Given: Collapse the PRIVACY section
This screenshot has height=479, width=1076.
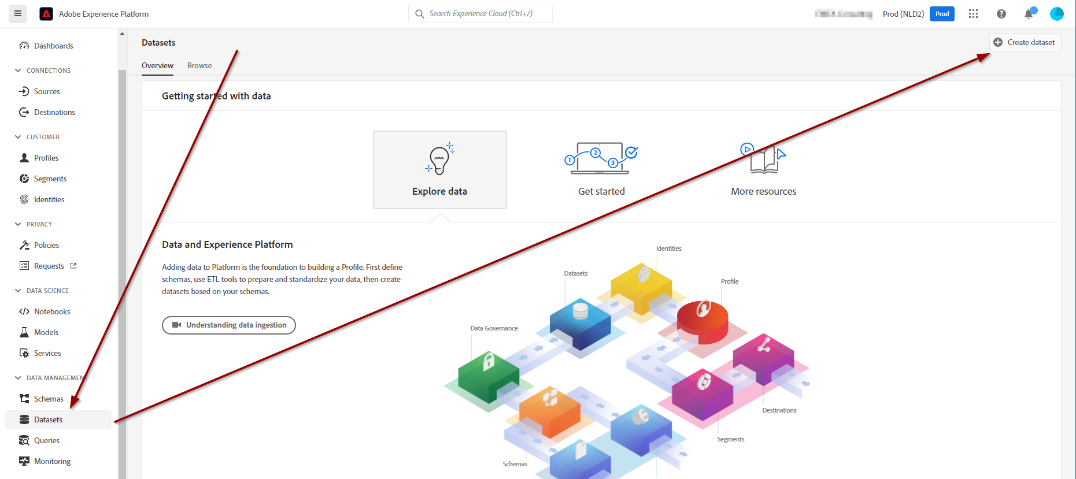Looking at the screenshot, I should tap(18, 224).
